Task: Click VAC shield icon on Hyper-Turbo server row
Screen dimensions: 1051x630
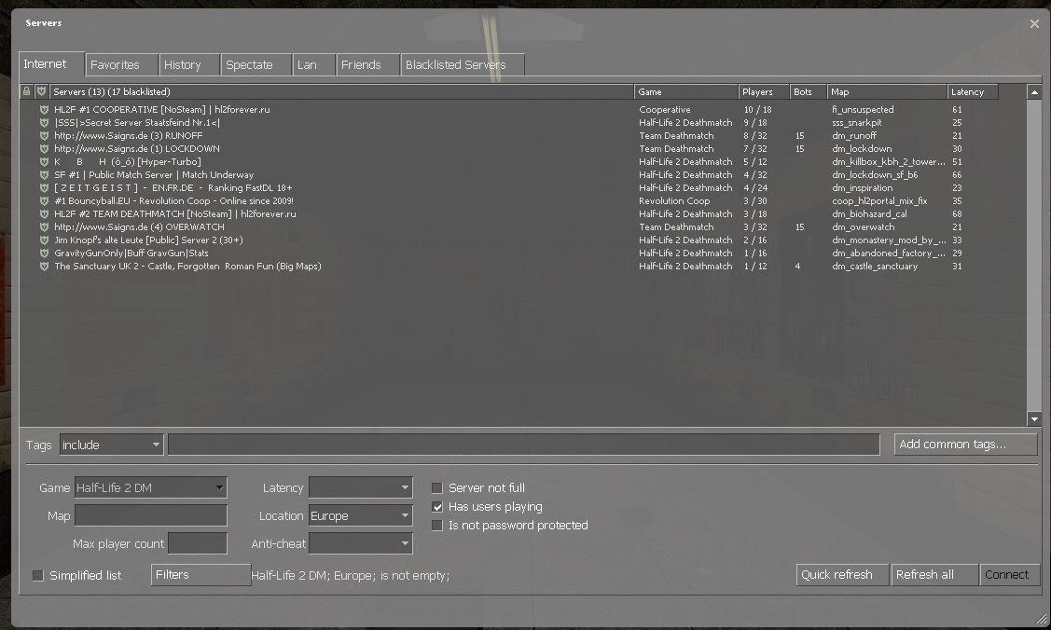Action: tap(44, 162)
